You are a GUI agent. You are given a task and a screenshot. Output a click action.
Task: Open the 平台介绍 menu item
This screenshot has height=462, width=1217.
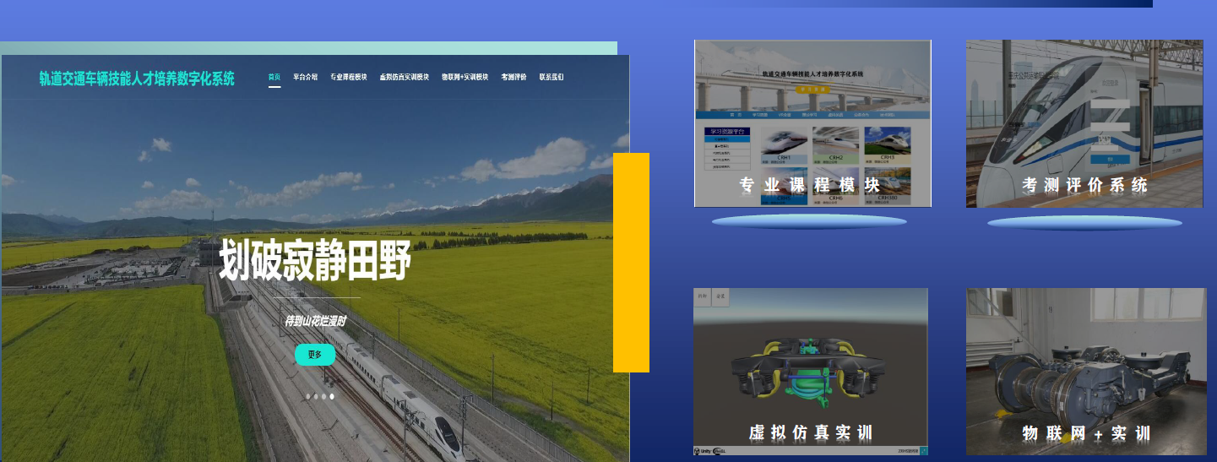coord(305,77)
